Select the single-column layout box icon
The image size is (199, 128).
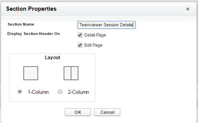[x=31, y=73]
